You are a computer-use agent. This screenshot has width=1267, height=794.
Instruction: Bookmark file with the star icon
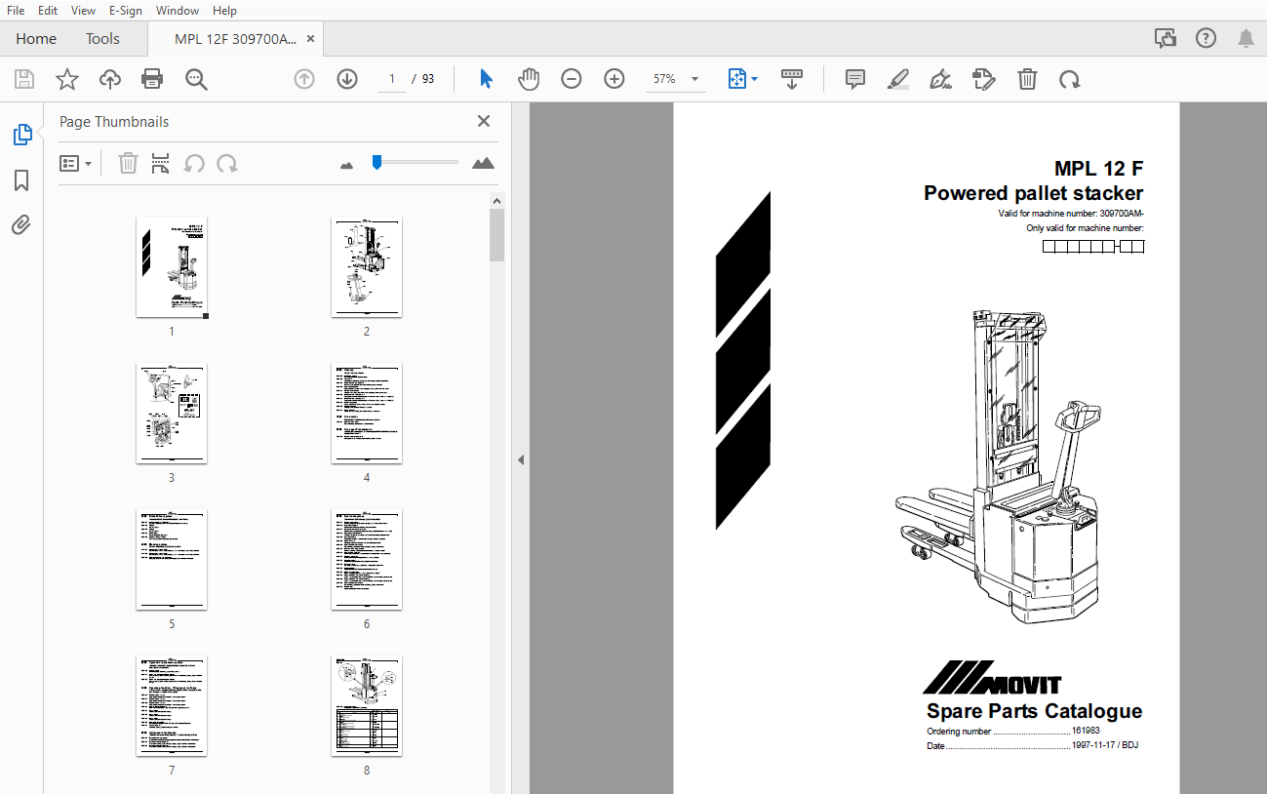coord(66,79)
